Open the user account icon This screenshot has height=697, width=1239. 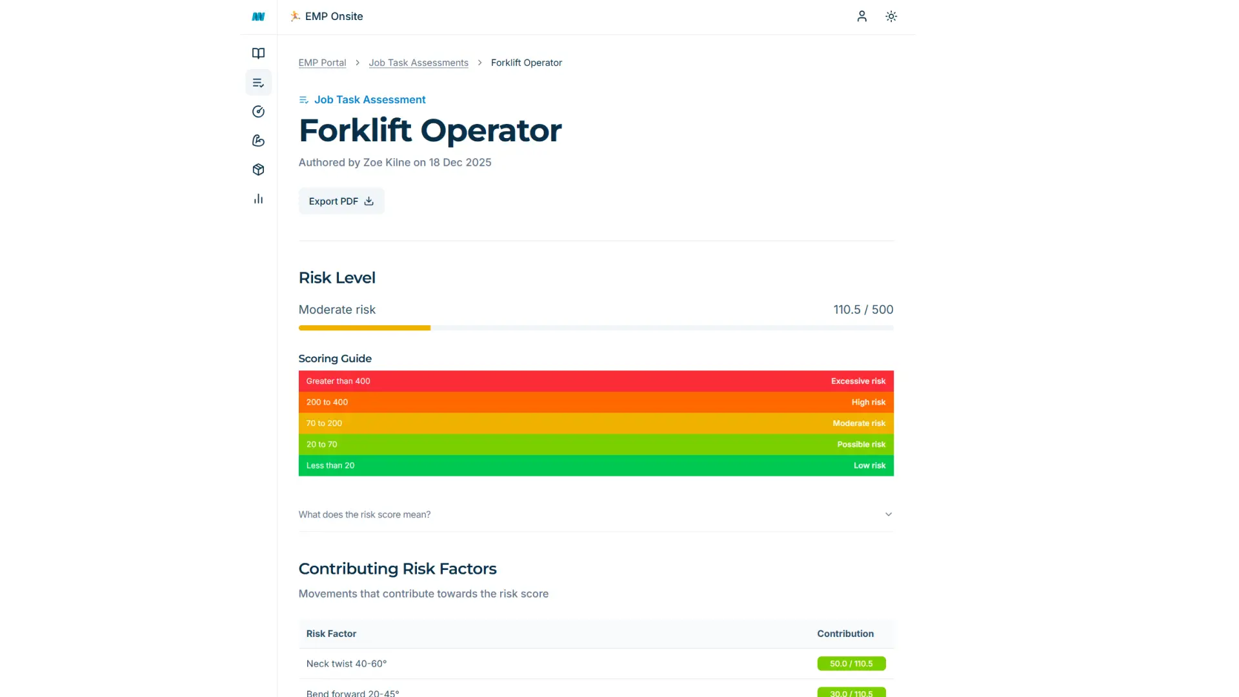[861, 16]
